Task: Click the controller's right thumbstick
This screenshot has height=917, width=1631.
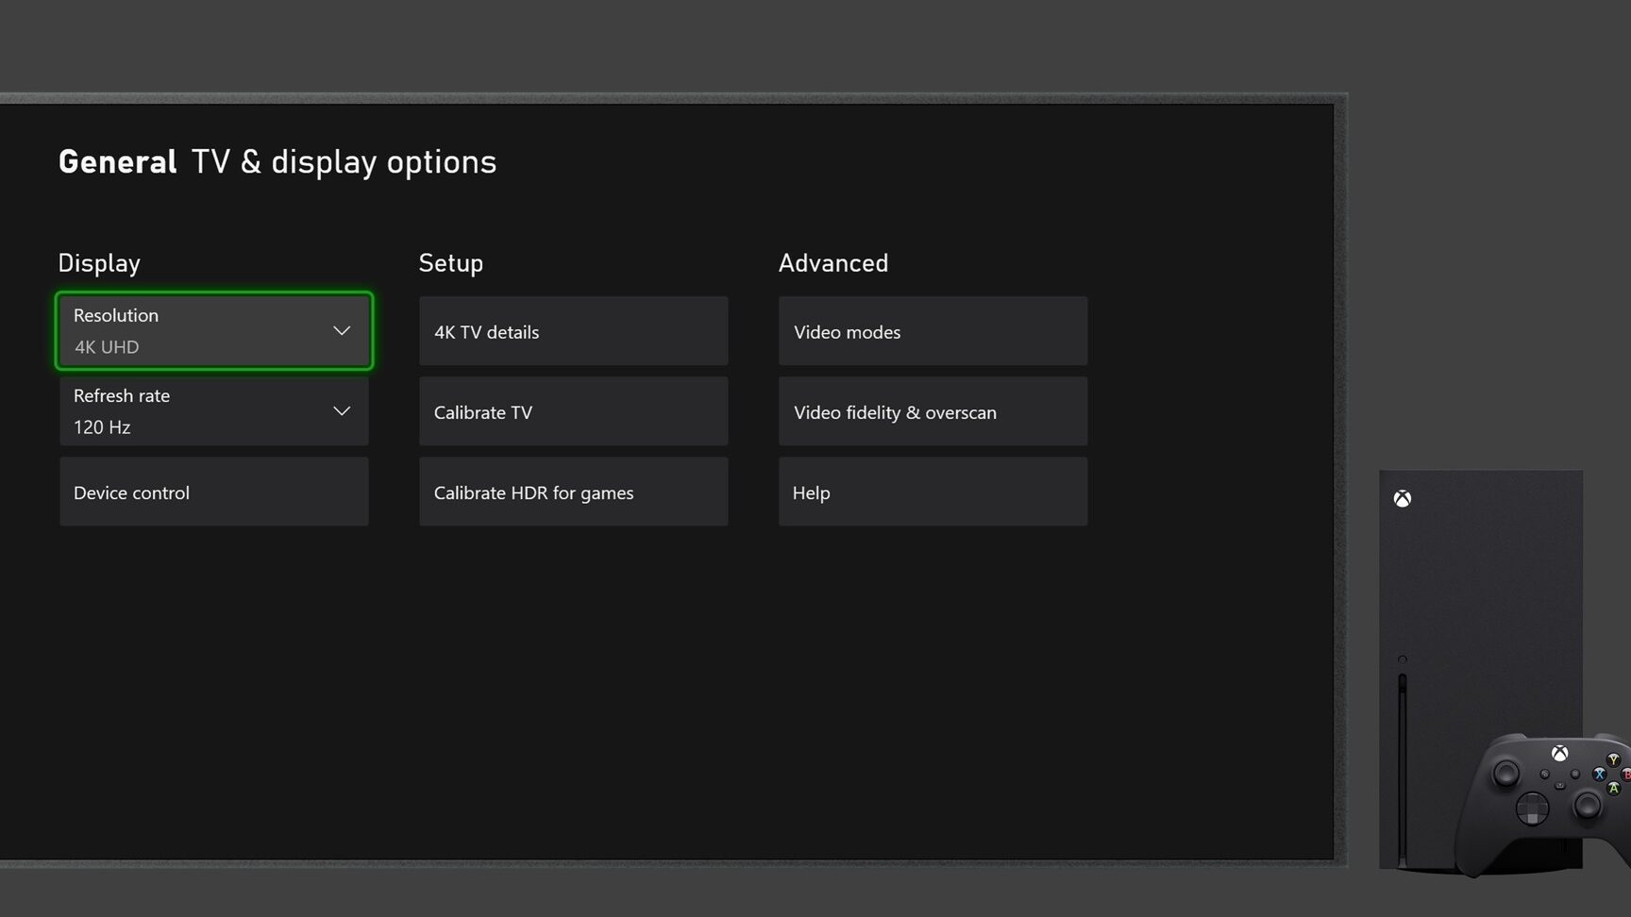Action: tap(1588, 805)
